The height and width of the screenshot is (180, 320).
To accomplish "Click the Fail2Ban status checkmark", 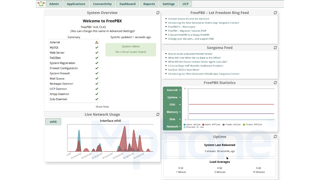I will point(97,58).
